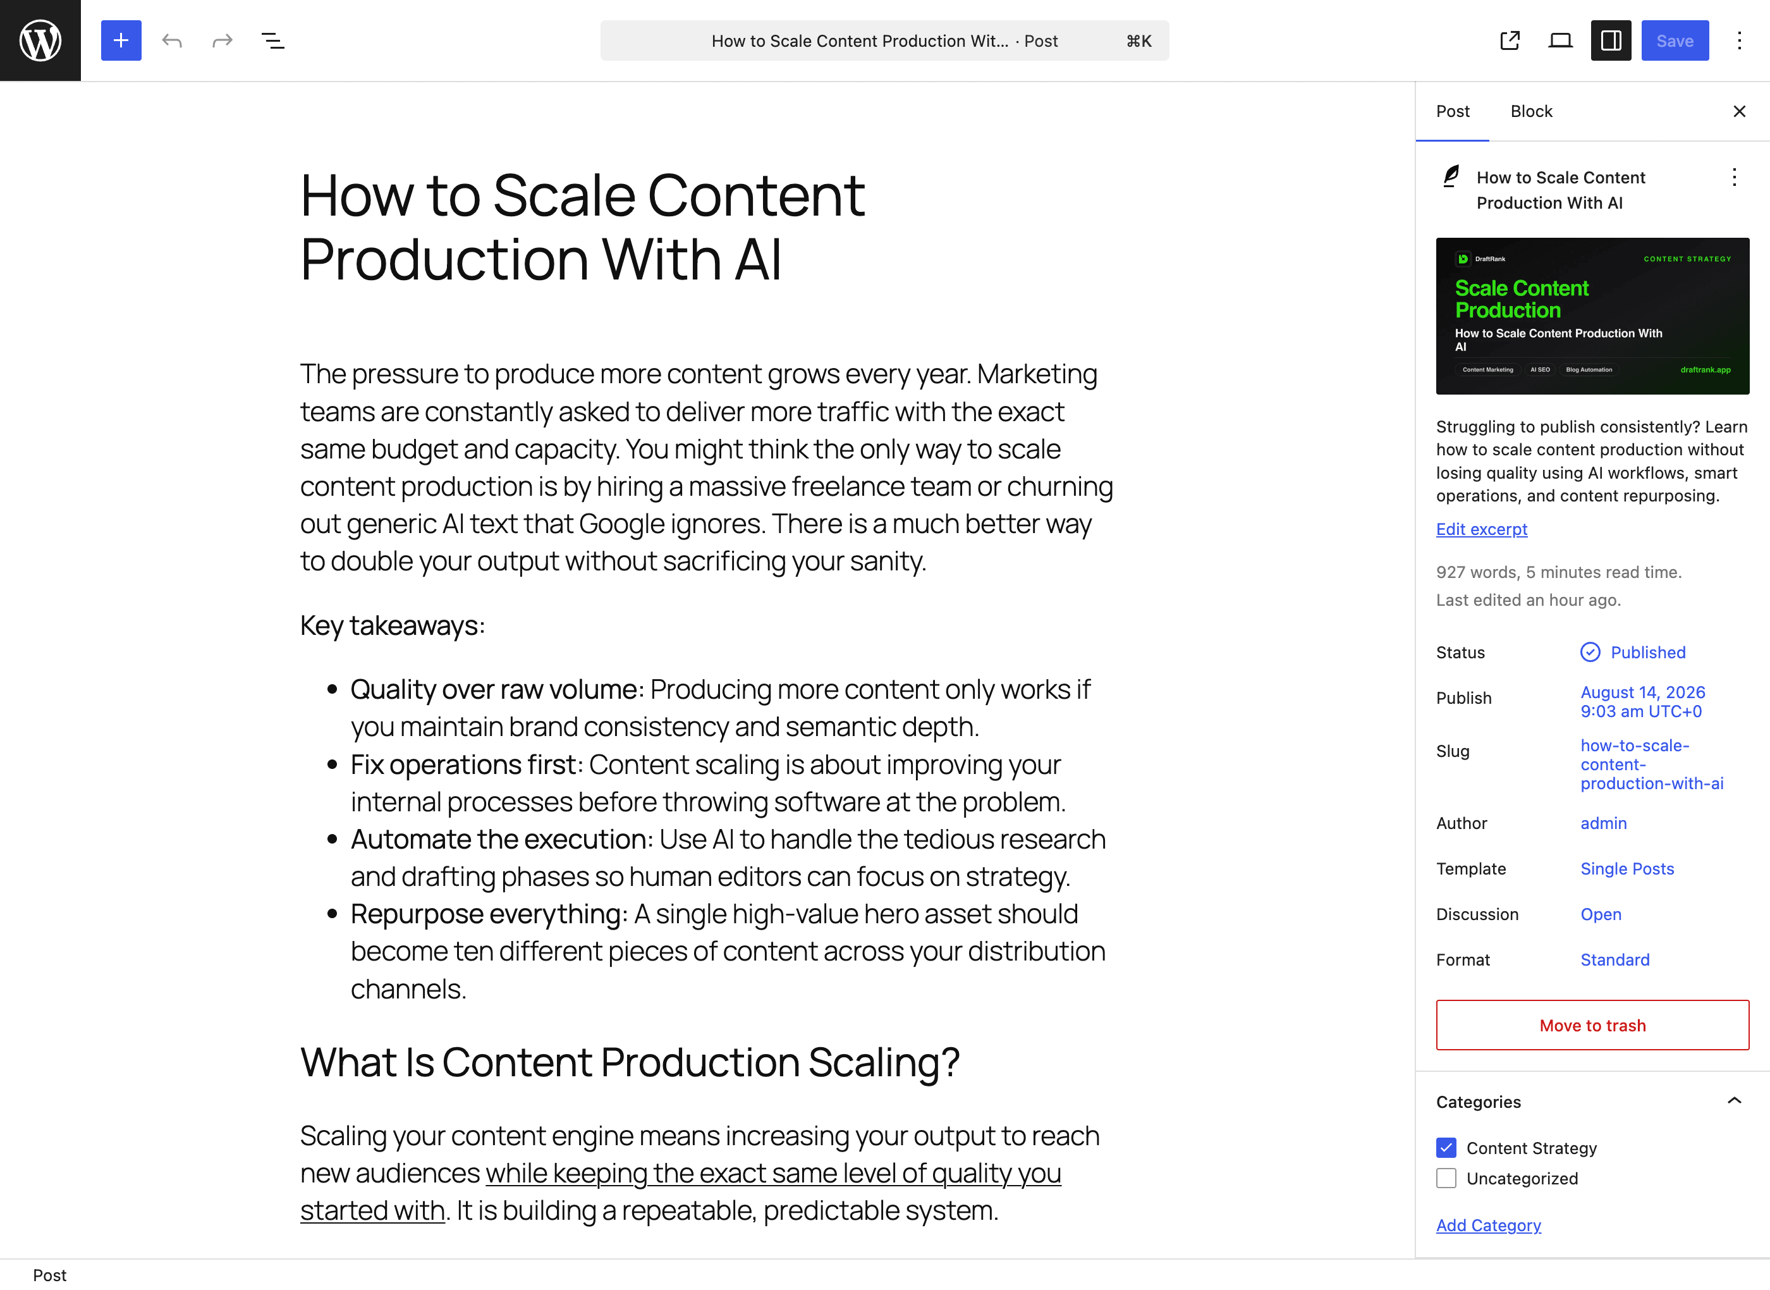The height and width of the screenshot is (1290, 1770).
Task: Open the block inserter plus button
Action: click(x=121, y=40)
